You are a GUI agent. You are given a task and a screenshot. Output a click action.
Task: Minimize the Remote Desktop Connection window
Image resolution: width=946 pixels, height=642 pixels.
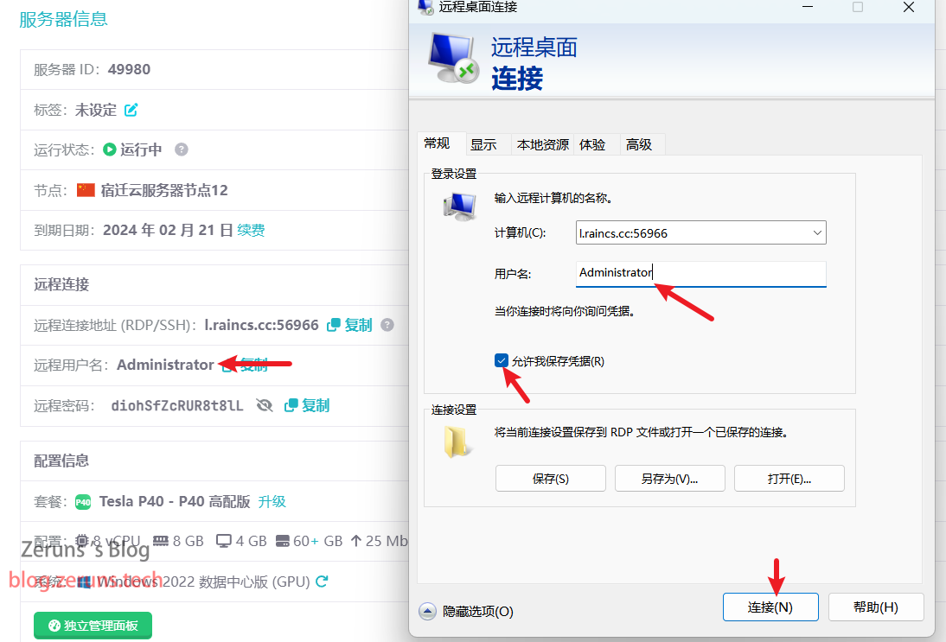coord(808,7)
